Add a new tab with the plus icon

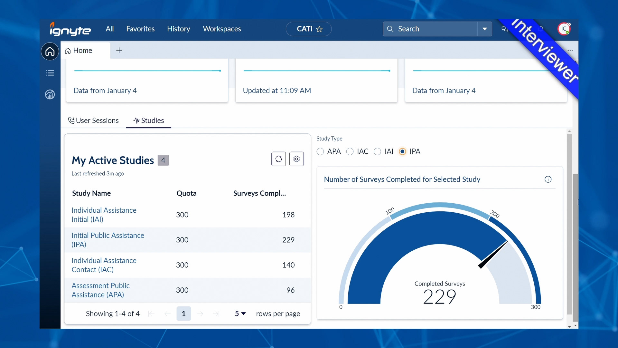click(x=119, y=50)
